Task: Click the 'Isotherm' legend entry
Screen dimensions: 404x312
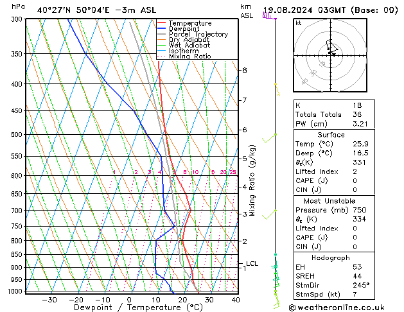Action: point(184,51)
